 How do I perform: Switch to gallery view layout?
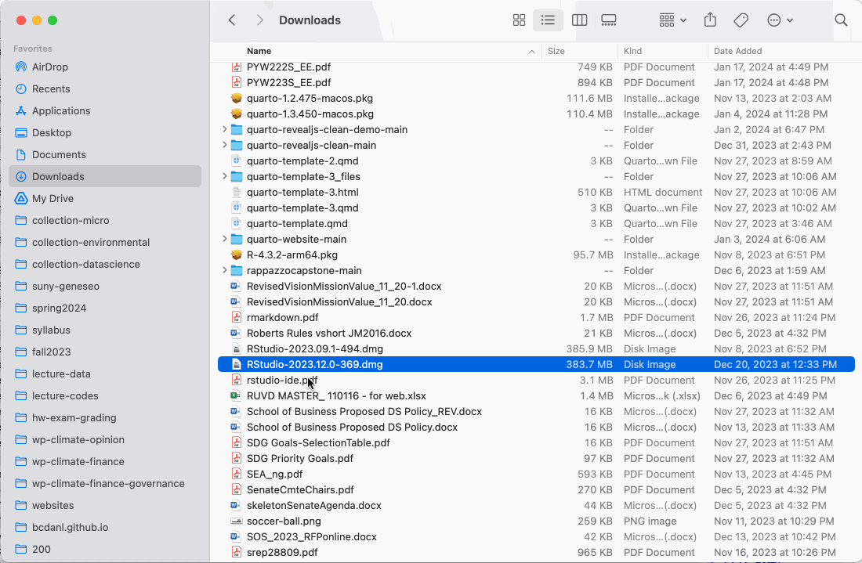click(609, 20)
